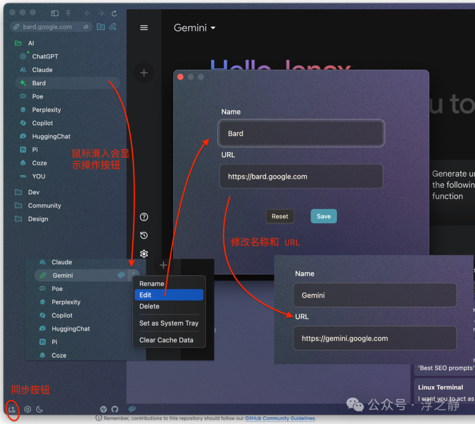
Task: Expand the Design folder
Action: click(38, 219)
